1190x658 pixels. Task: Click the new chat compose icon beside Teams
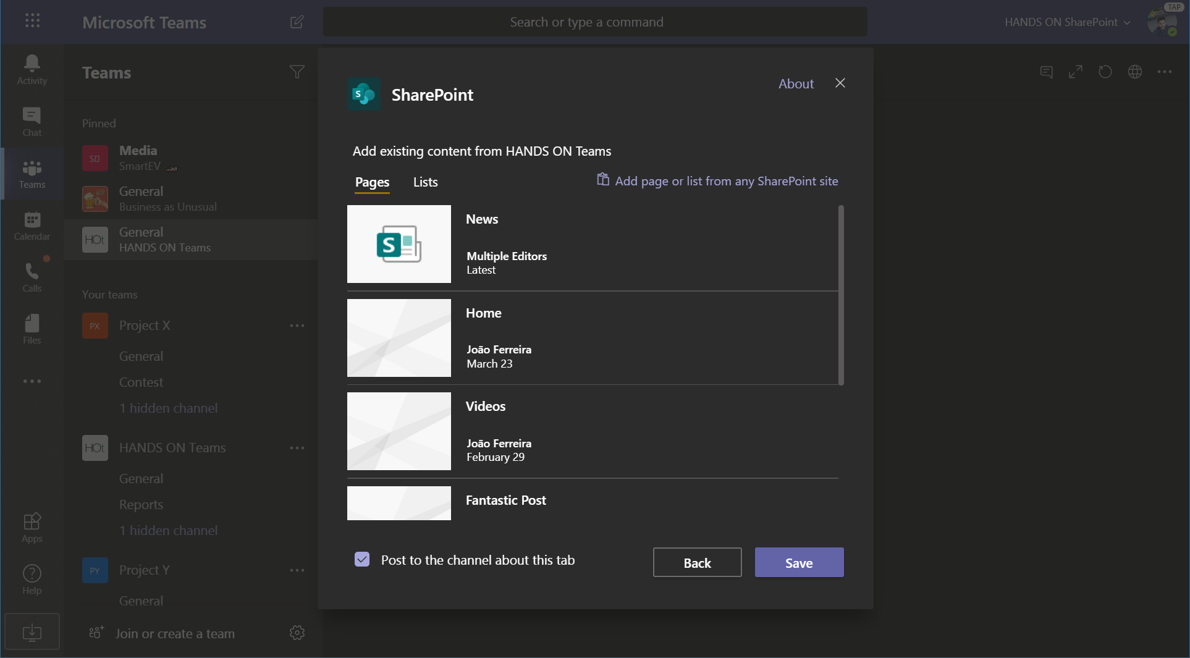pyautogui.click(x=297, y=22)
